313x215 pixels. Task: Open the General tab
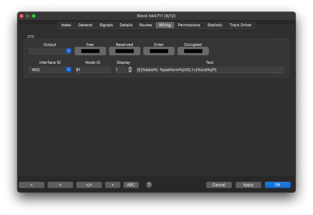pos(85,25)
